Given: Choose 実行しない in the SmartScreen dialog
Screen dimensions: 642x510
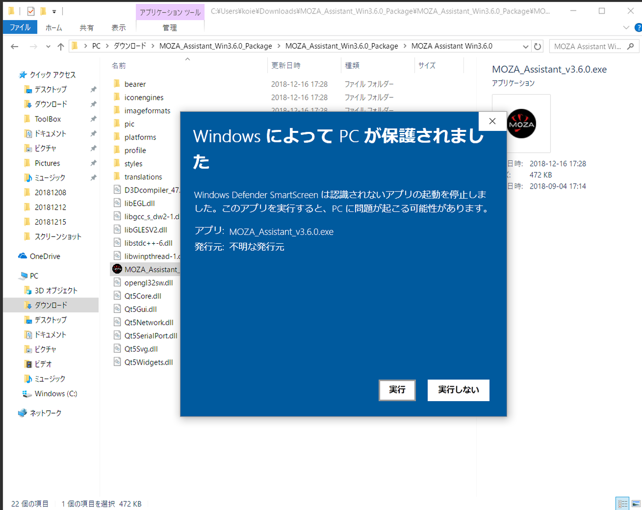Looking at the screenshot, I should pyautogui.click(x=458, y=390).
